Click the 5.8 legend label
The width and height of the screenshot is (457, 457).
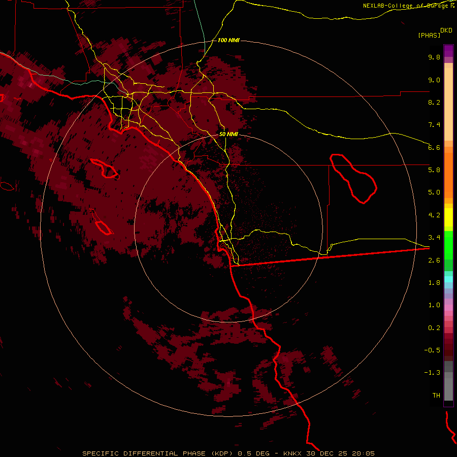coord(434,170)
